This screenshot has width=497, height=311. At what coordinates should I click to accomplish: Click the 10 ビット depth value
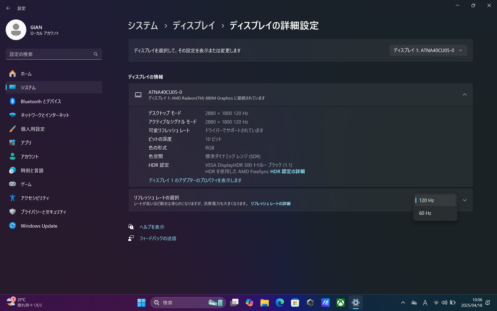point(213,139)
